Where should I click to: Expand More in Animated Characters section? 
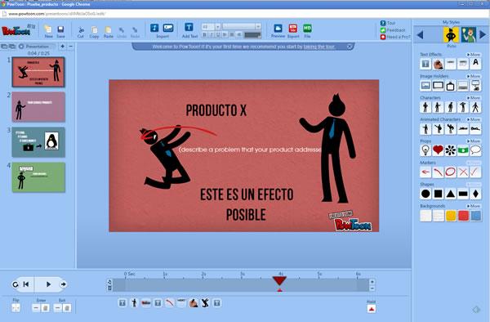(474, 119)
